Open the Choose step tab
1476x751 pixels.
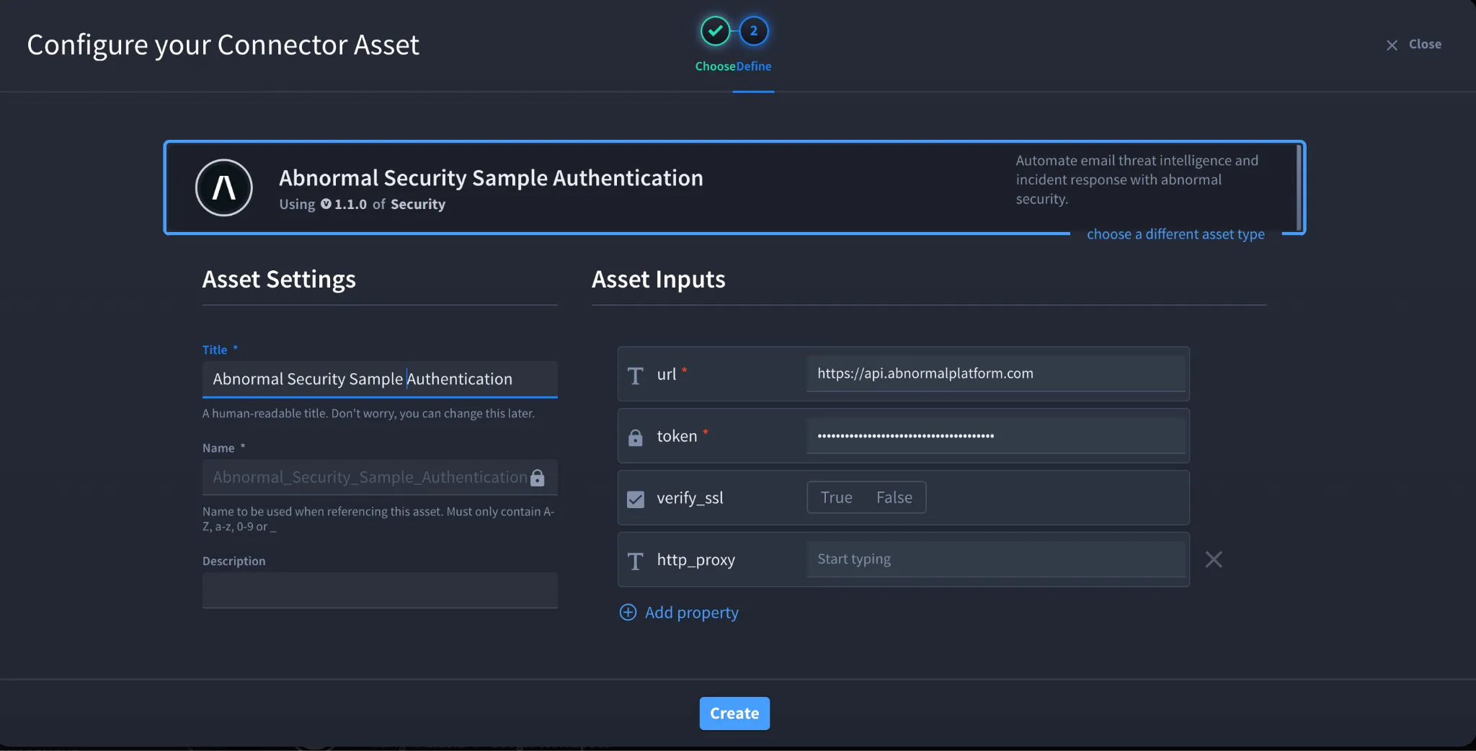coord(715,66)
